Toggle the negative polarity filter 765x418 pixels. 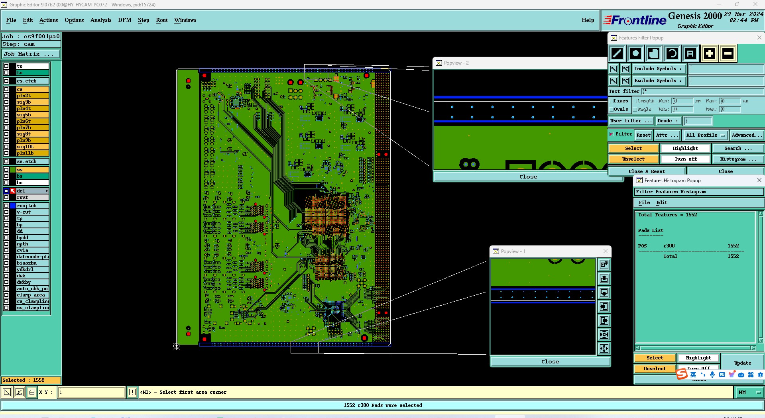tap(728, 53)
